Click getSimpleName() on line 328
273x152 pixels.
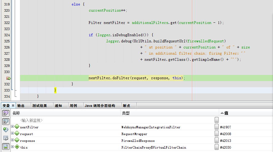(208, 60)
